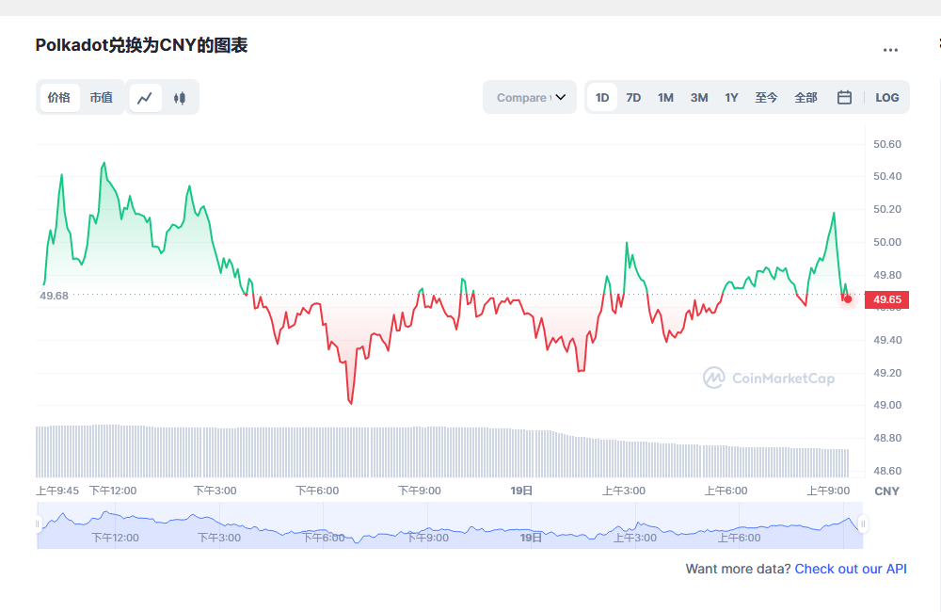
Task: Choose the 全部 all-time range
Action: [806, 97]
